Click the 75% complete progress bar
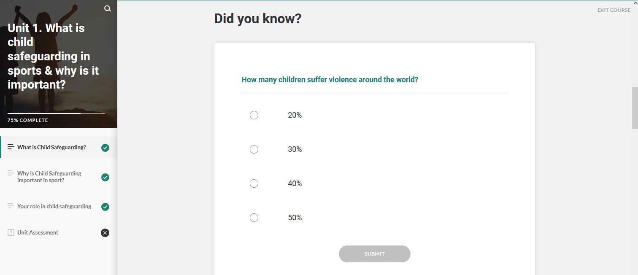The width and height of the screenshot is (638, 275). click(x=56, y=113)
